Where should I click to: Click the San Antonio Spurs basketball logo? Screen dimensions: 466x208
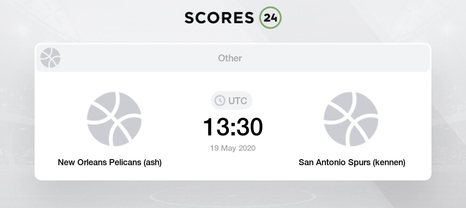click(351, 119)
